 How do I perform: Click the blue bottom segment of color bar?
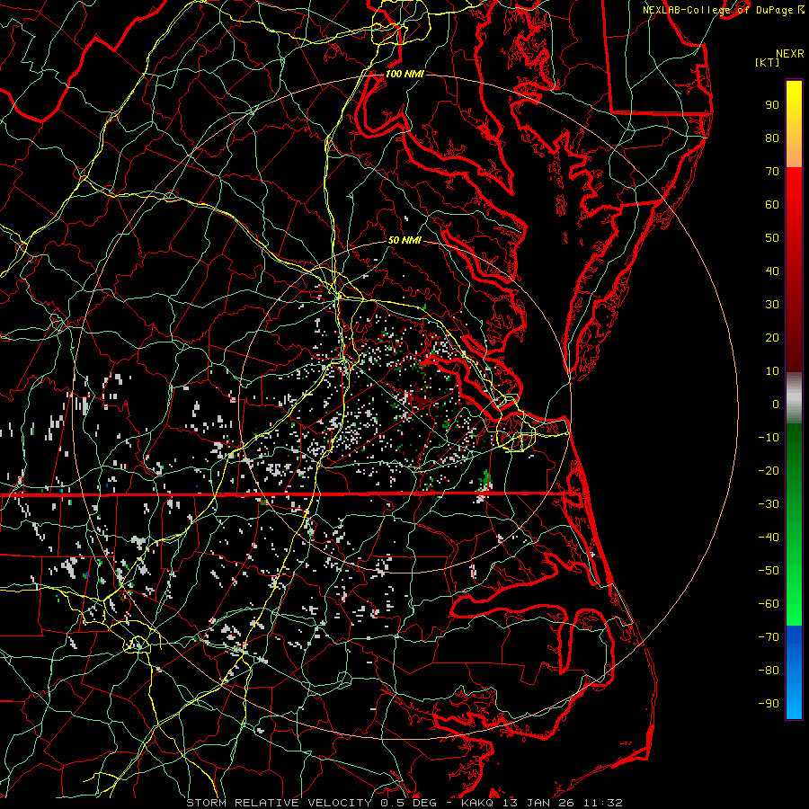794,672
